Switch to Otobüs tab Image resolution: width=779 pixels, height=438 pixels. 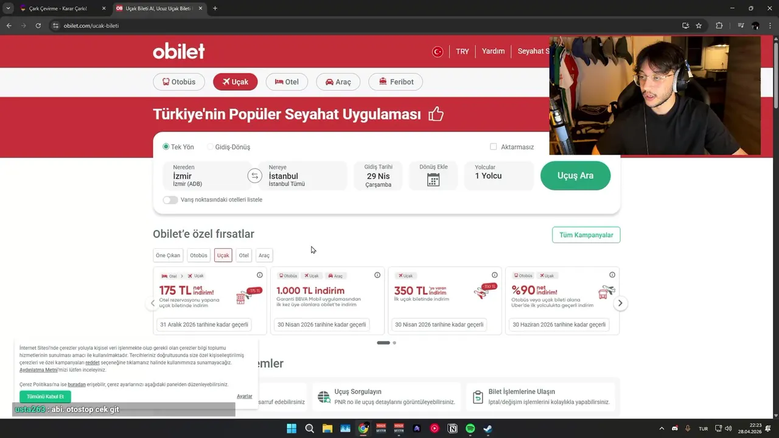179,82
